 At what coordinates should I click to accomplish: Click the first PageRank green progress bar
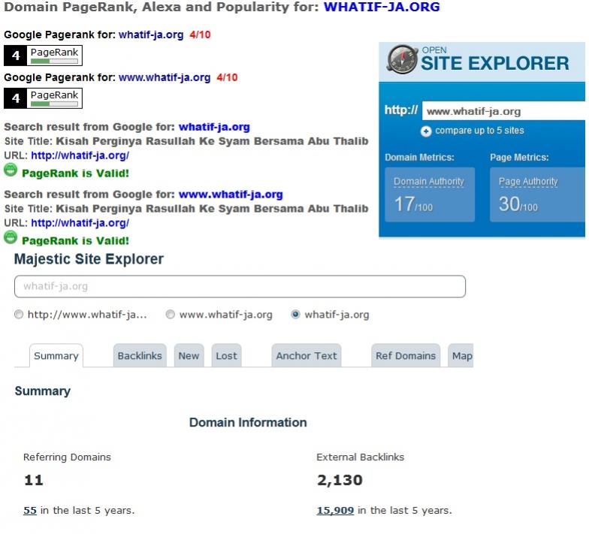(x=54, y=62)
